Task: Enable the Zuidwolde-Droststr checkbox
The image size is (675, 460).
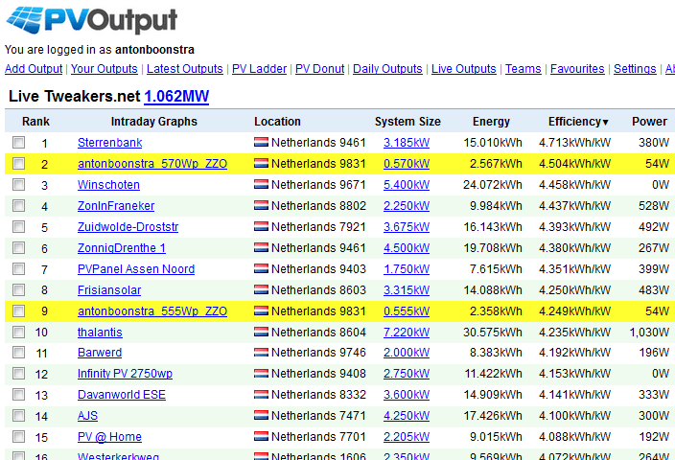Action: (18, 226)
